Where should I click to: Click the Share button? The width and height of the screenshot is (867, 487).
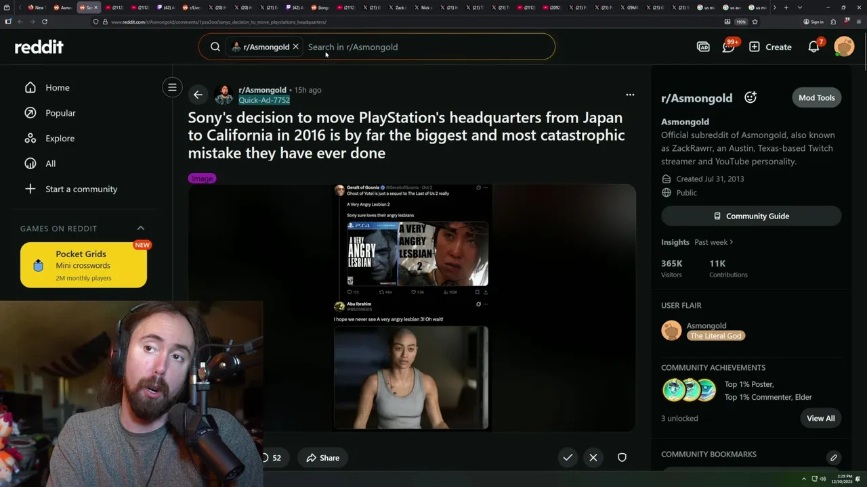click(322, 458)
